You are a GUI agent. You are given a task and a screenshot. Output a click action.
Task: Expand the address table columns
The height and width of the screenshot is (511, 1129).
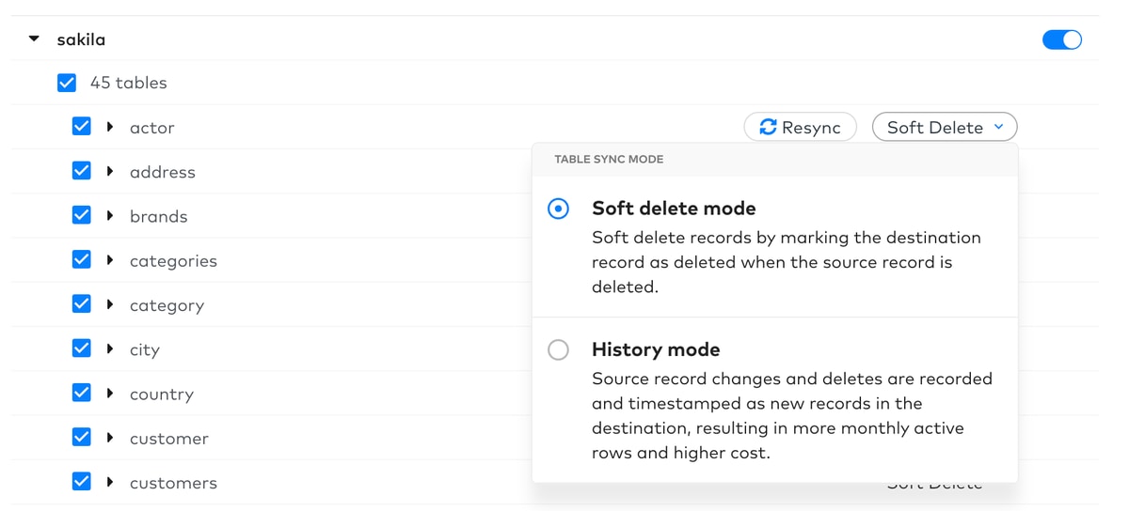pyautogui.click(x=110, y=171)
